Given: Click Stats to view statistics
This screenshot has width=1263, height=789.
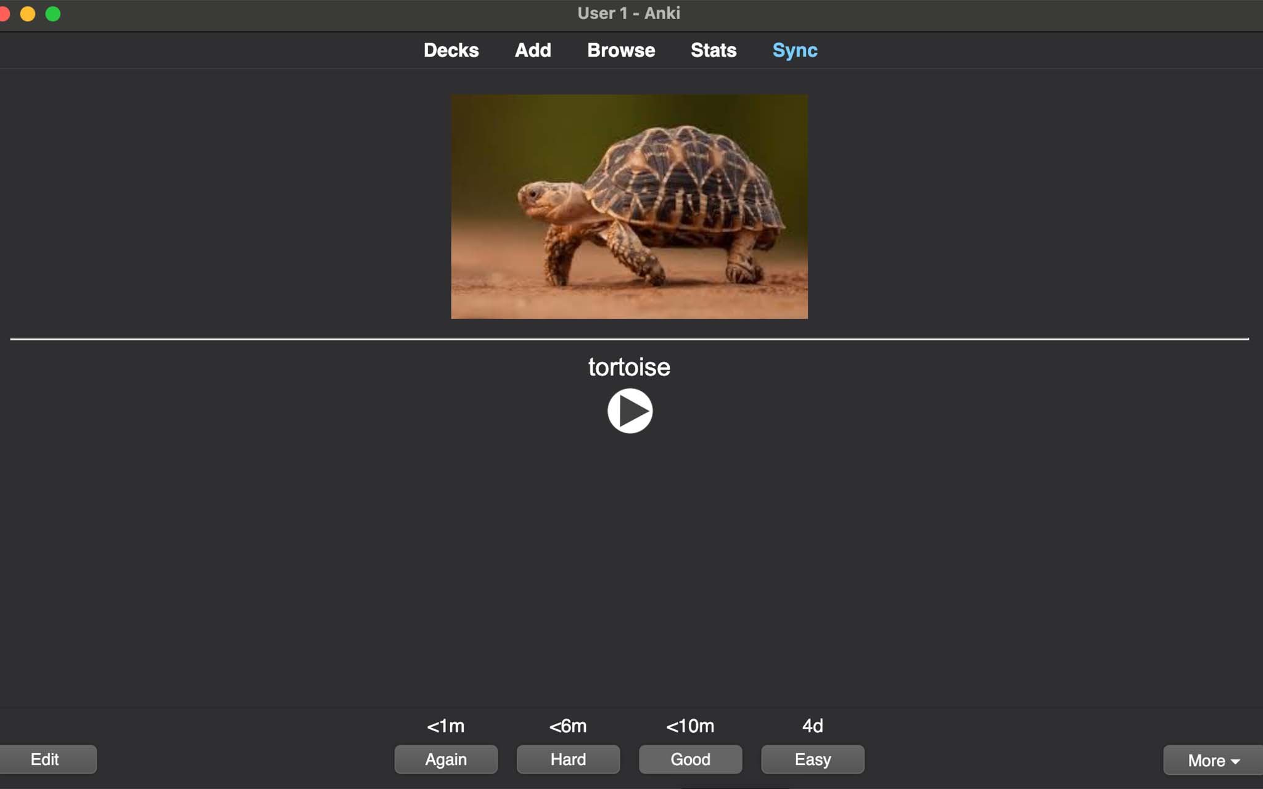Looking at the screenshot, I should 714,50.
